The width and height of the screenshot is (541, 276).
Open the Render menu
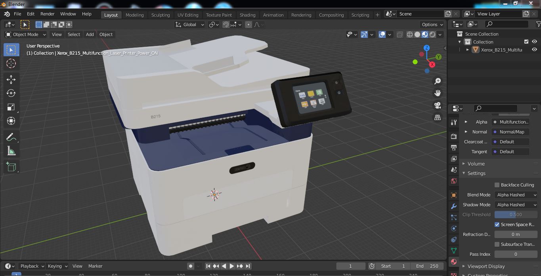[x=47, y=14]
